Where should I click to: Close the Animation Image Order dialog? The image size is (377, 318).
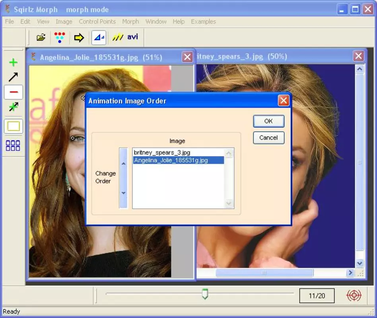[284, 101]
